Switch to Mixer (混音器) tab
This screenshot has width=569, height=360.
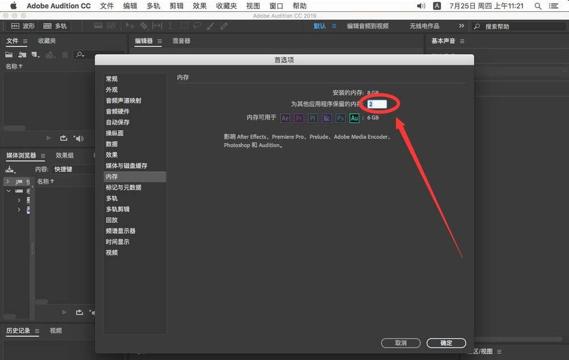point(181,41)
